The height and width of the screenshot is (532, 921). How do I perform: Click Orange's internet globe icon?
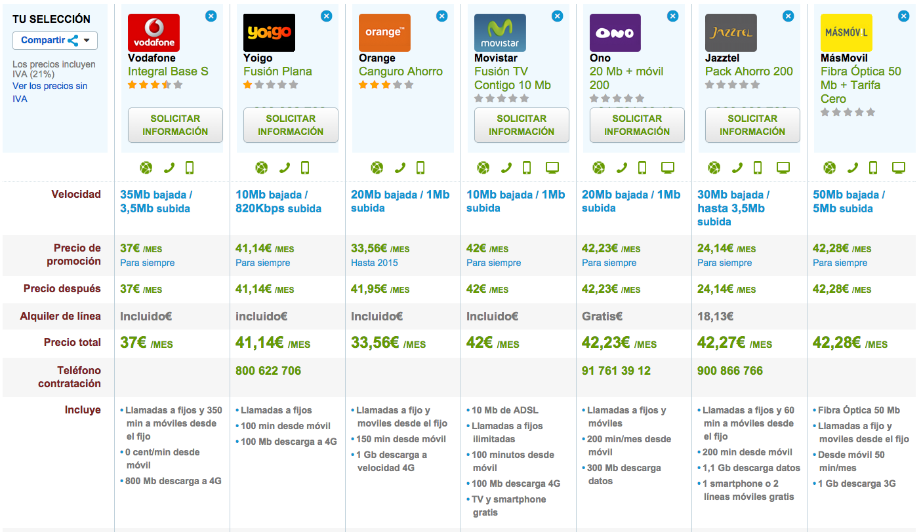377,168
